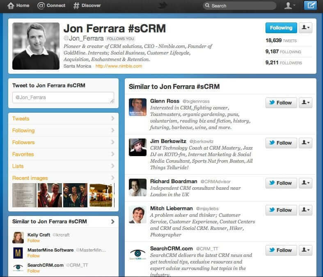Image resolution: width=323 pixels, height=277 pixels.
Task: Click the Twitter bird logo in top bar
Action: (x=163, y=6)
